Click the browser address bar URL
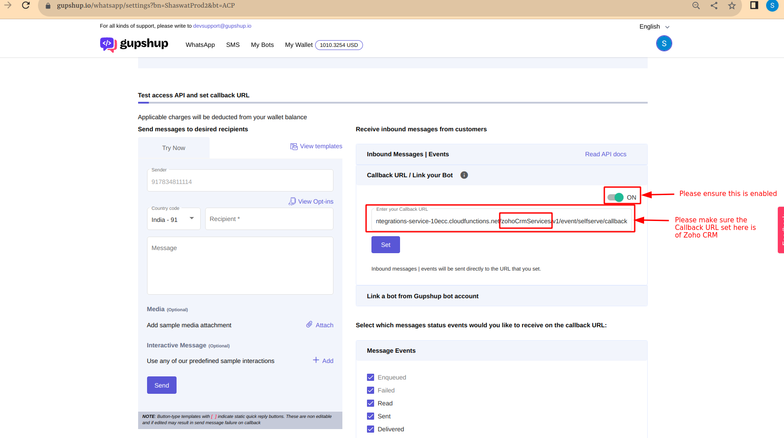This screenshot has width=784, height=438. [x=146, y=5]
